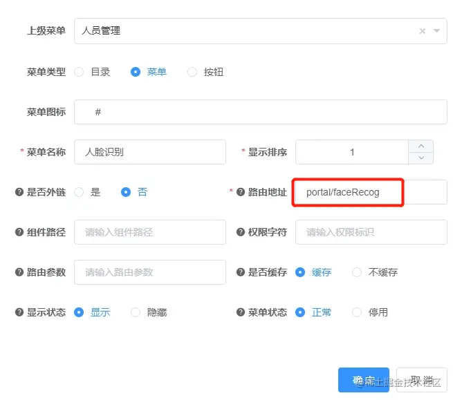Screen dimensions: 453x400
Task: Click the 菜单类型 label text
Action: [x=46, y=72]
